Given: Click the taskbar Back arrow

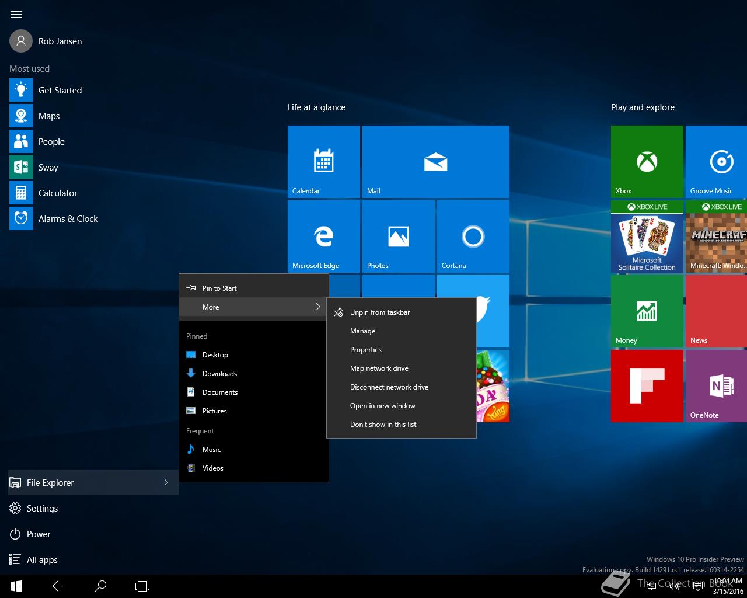Looking at the screenshot, I should coord(58,586).
